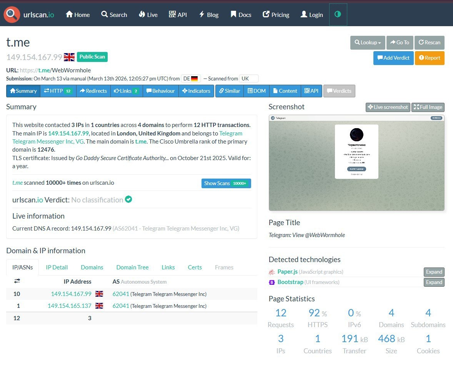
Task: Report this scan
Action: (x=430, y=58)
